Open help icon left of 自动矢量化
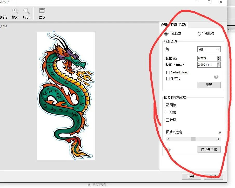The height and width of the screenshot is (188, 235). (169, 149)
